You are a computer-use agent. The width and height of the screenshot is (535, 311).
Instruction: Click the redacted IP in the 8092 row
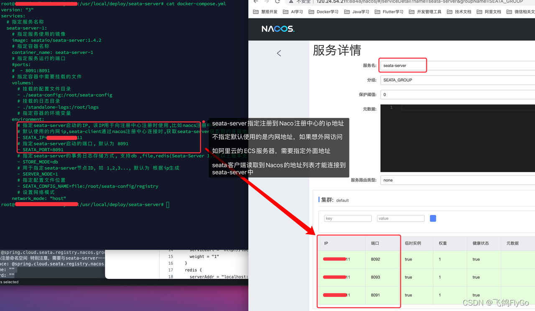point(336,259)
